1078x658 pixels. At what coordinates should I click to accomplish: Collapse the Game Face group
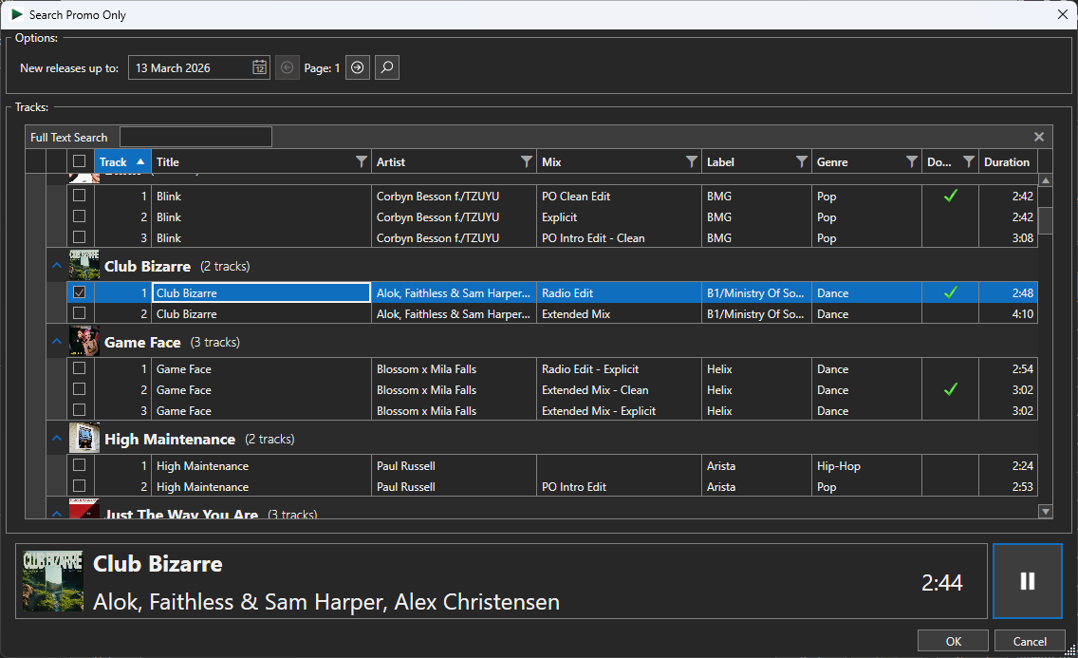[x=56, y=342]
